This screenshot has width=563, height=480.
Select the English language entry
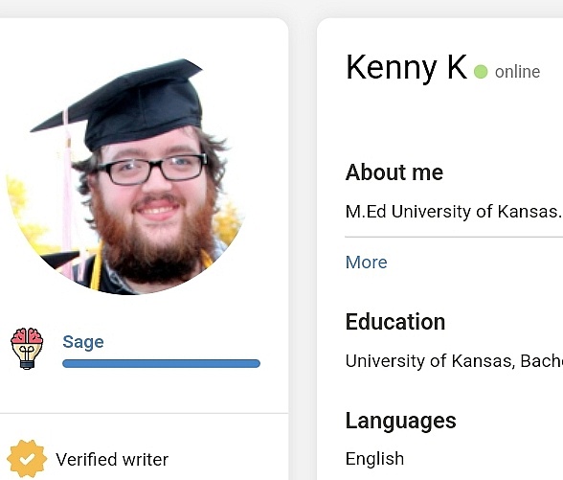(x=374, y=459)
